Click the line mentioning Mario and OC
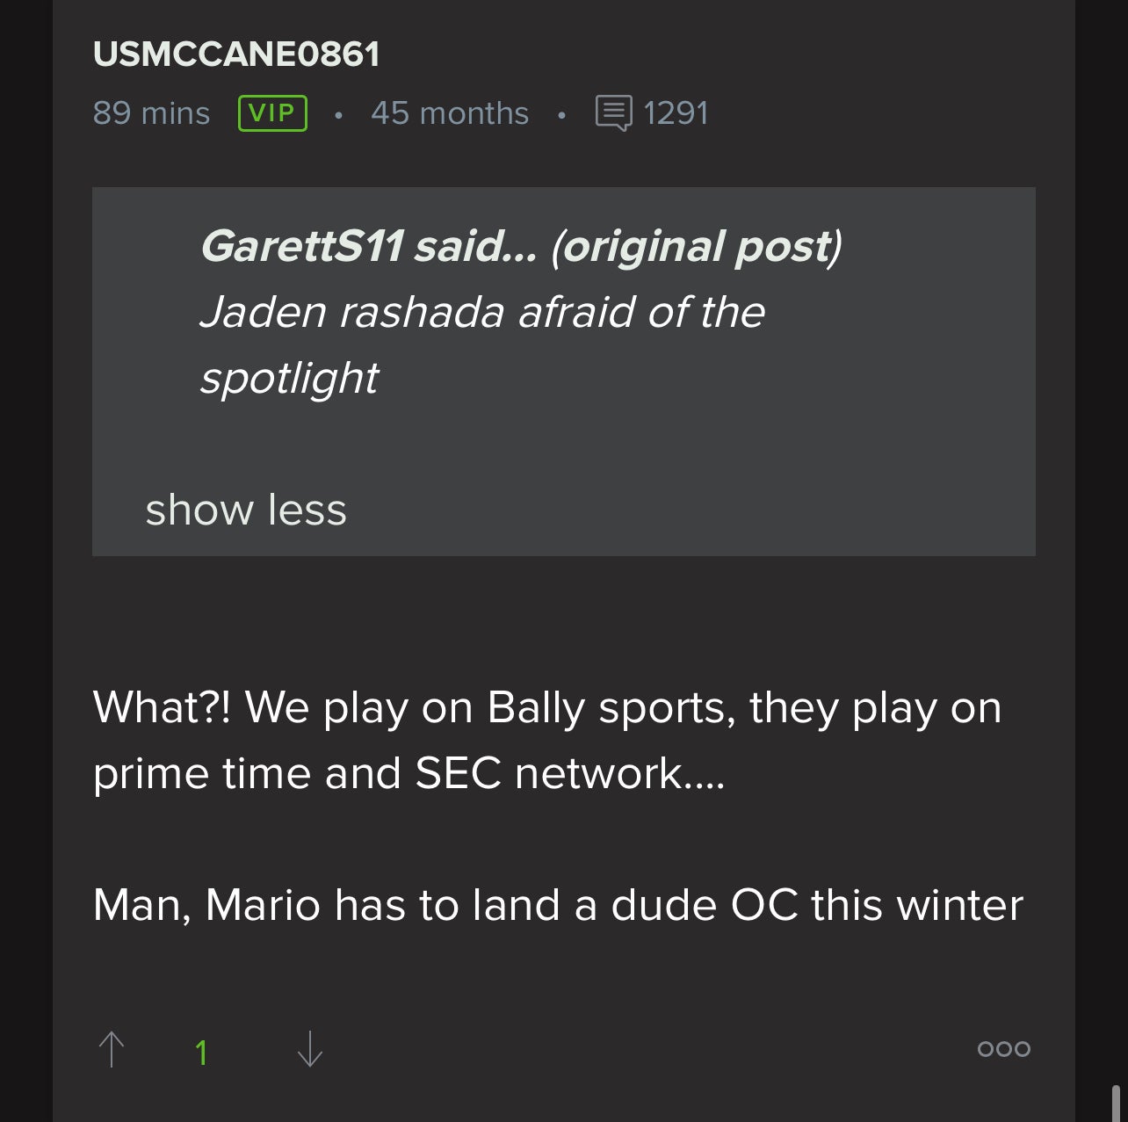 click(558, 905)
